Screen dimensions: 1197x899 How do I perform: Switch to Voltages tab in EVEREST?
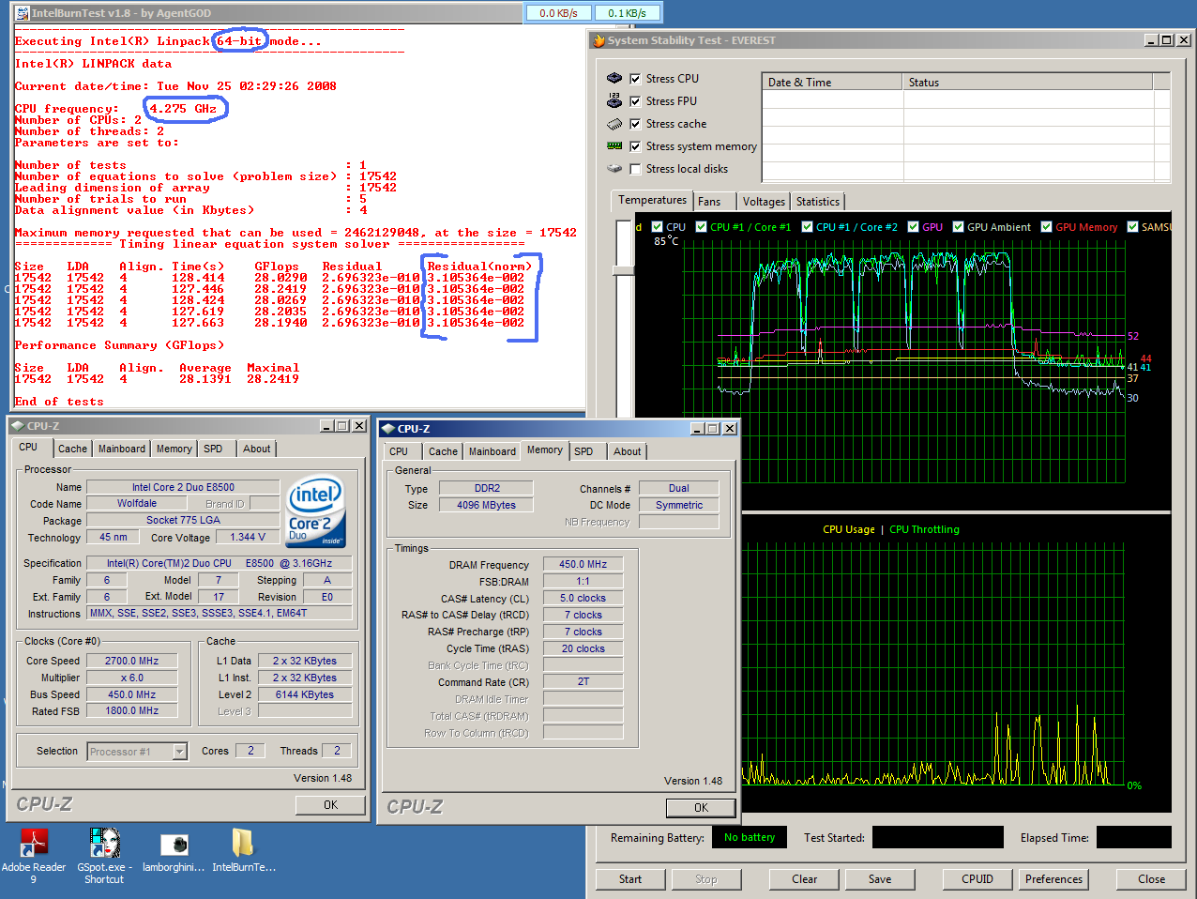click(764, 202)
